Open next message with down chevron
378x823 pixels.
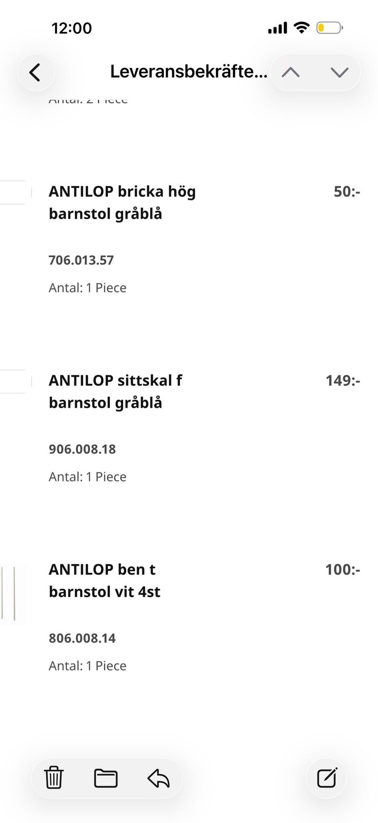339,73
